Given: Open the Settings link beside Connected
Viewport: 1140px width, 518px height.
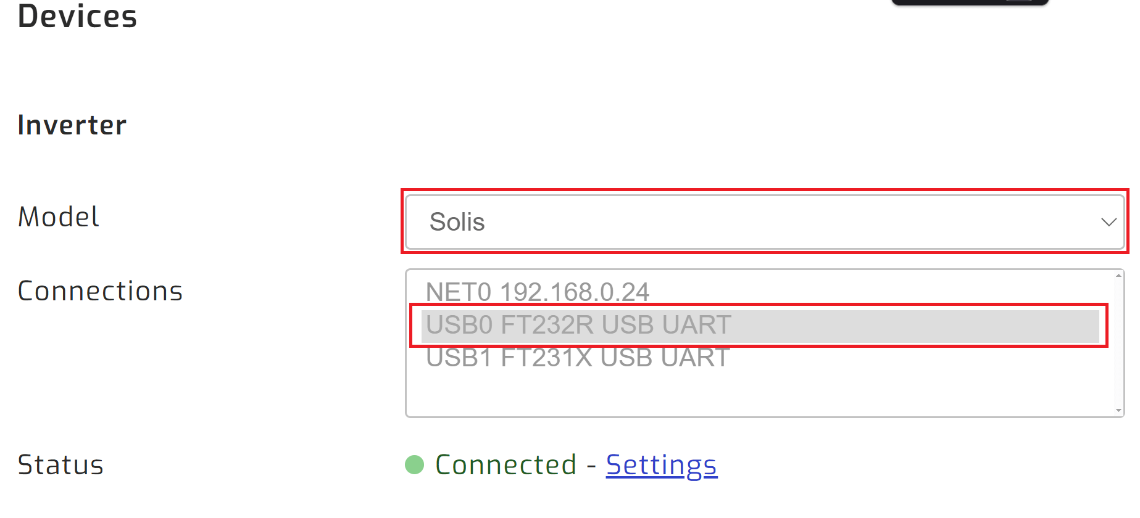Looking at the screenshot, I should coord(661,465).
